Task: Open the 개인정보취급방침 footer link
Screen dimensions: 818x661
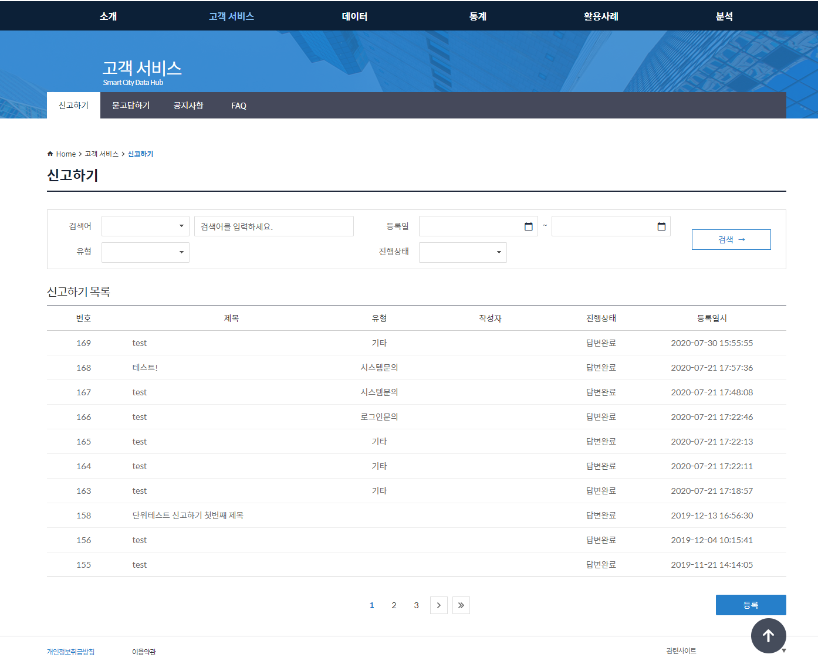Action: (70, 652)
